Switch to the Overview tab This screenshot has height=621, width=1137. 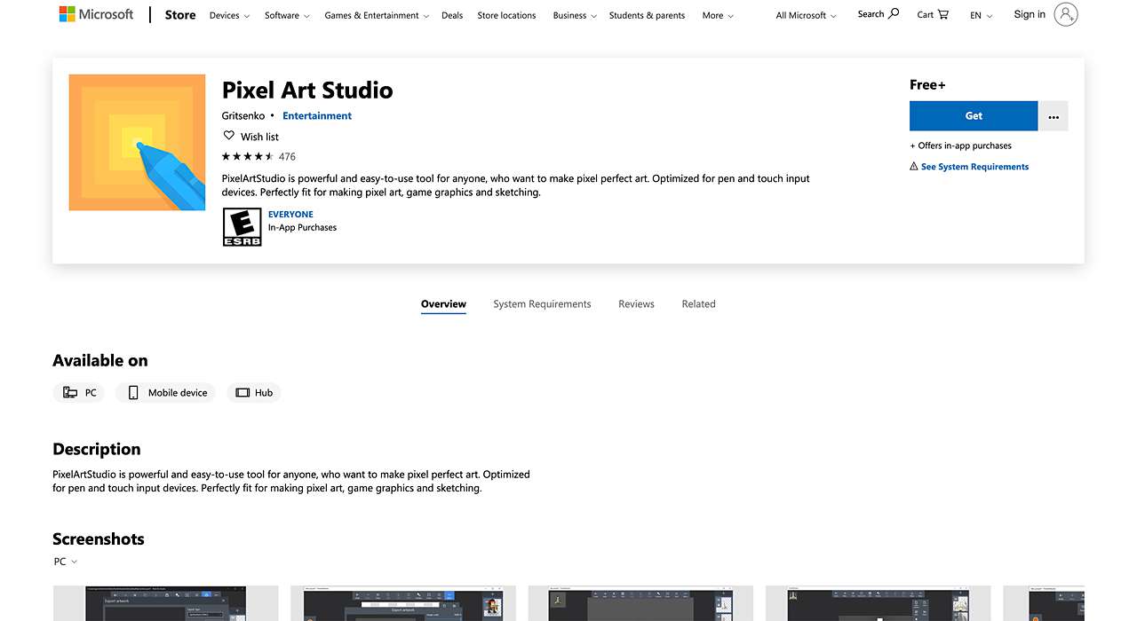(443, 303)
